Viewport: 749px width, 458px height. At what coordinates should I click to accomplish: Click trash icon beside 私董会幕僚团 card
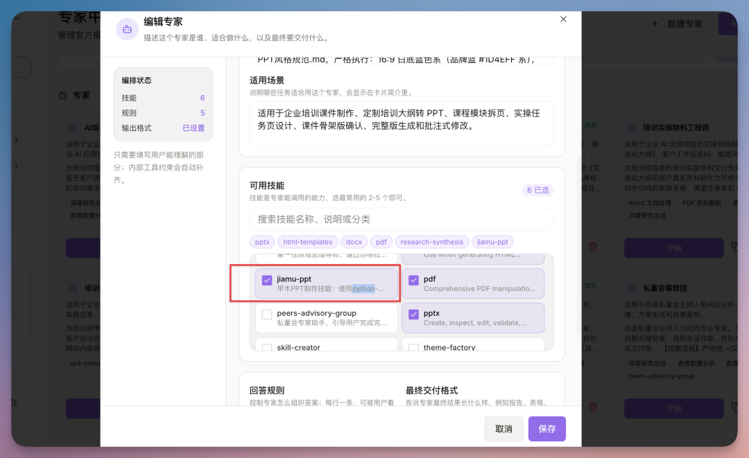[x=593, y=407]
